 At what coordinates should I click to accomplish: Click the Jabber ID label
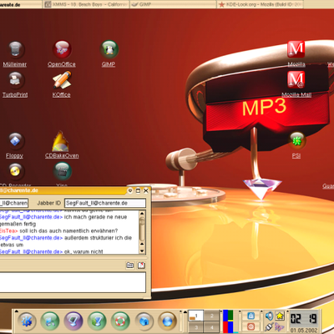coord(48,203)
